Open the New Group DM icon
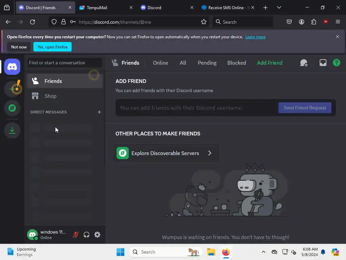This screenshot has height=260, width=346. [304, 63]
